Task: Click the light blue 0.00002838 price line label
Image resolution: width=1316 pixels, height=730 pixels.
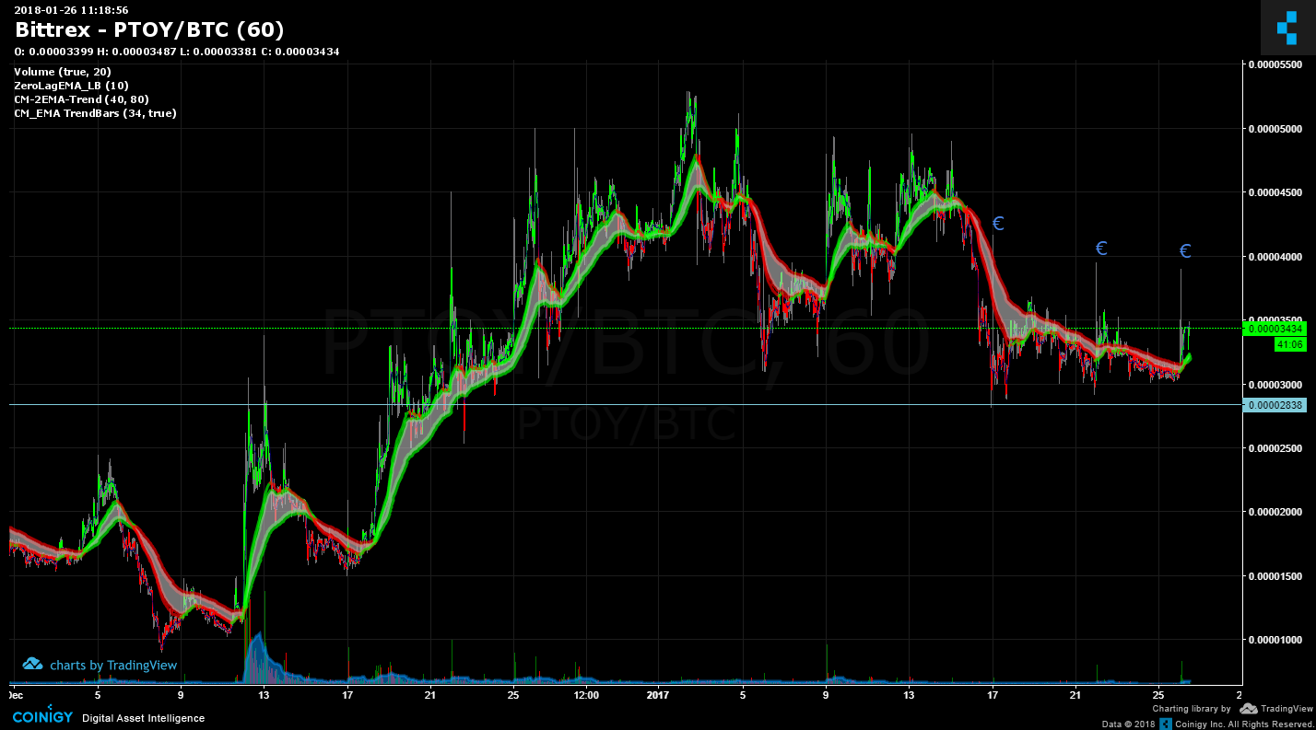Action: pyautogui.click(x=1275, y=405)
